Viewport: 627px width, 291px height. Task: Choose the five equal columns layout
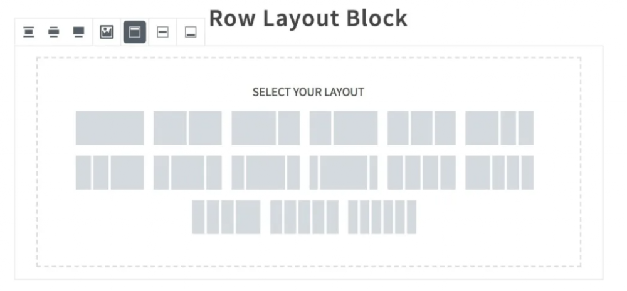point(304,217)
